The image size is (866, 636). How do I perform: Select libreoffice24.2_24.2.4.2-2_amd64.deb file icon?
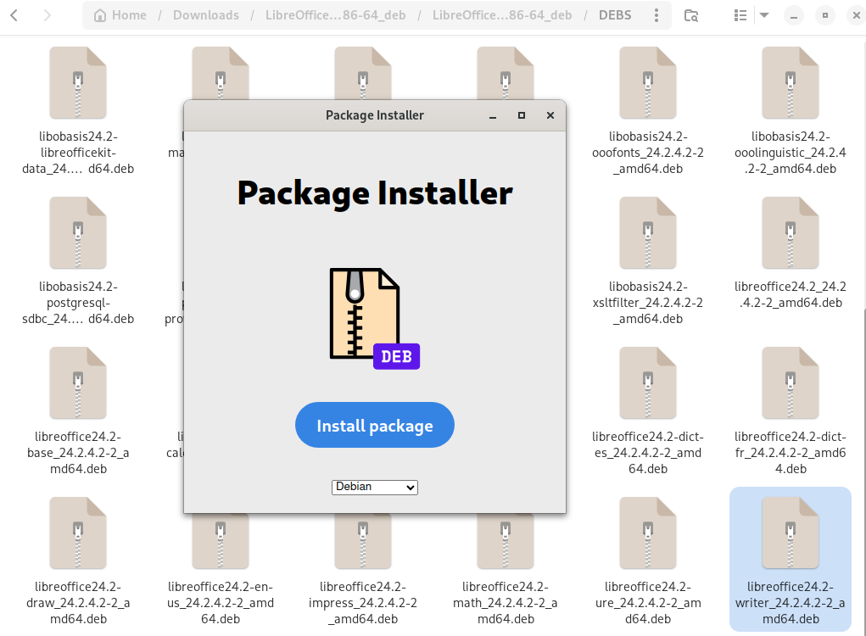[791, 233]
